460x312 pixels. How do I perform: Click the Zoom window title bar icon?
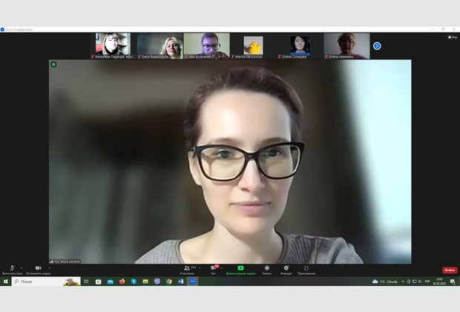tap(2, 30)
